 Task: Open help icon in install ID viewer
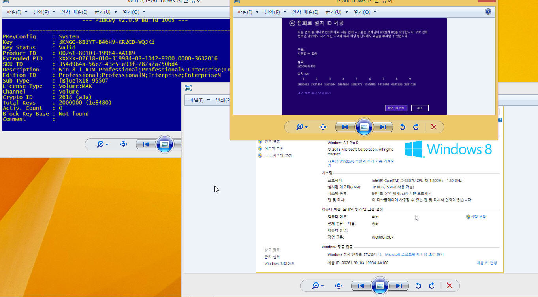[x=488, y=12]
